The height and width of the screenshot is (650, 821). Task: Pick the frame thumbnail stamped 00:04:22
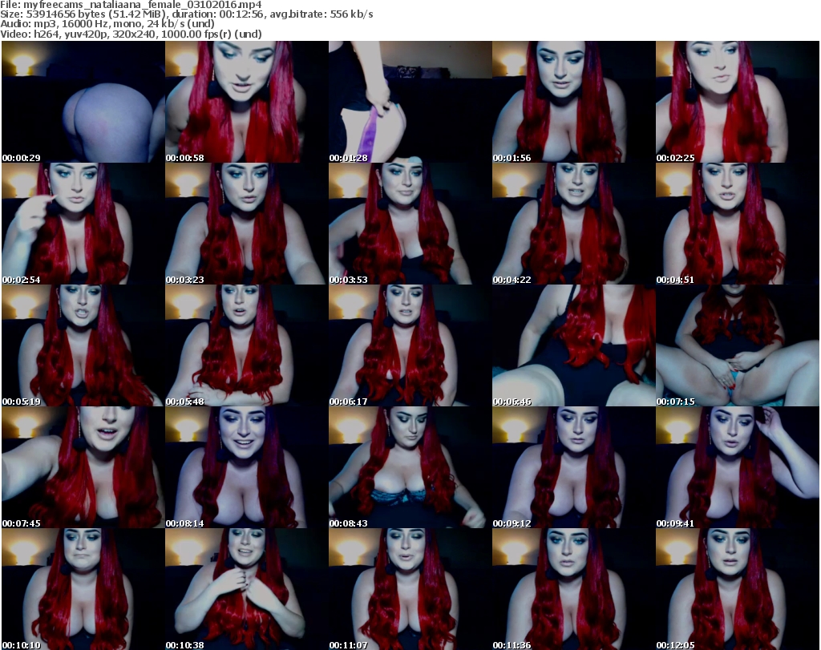tap(573, 224)
